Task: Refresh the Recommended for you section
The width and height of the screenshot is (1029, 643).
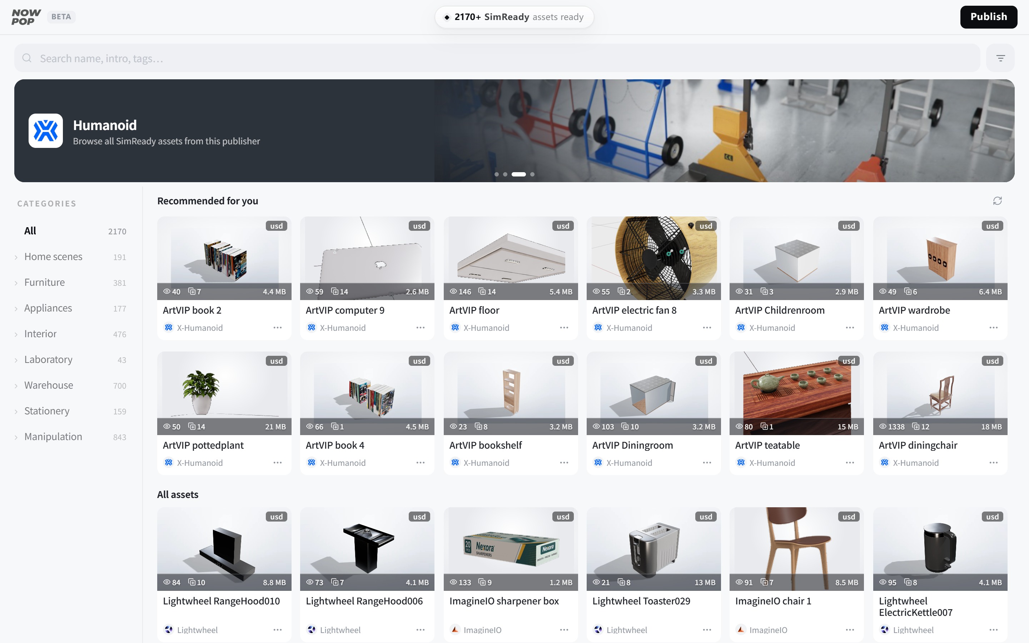Action: (997, 201)
